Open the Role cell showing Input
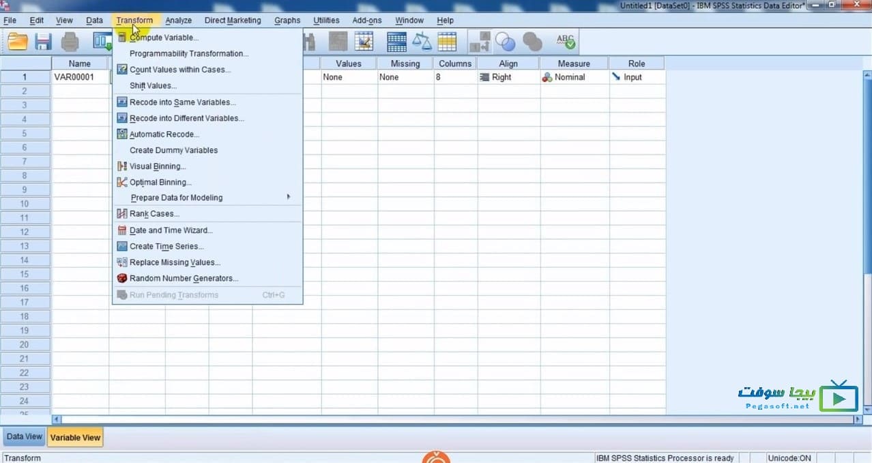 637,77
